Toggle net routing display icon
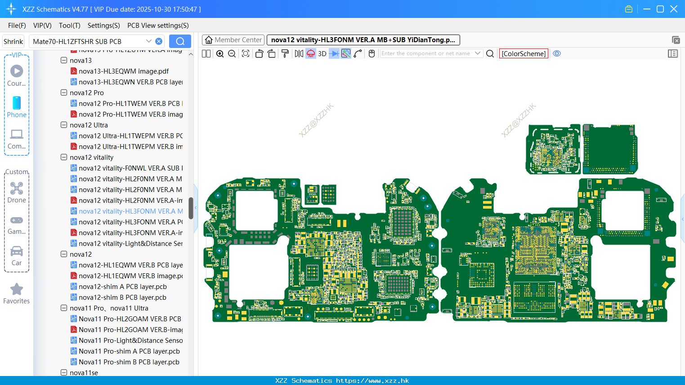The image size is (685, 385). (346, 53)
